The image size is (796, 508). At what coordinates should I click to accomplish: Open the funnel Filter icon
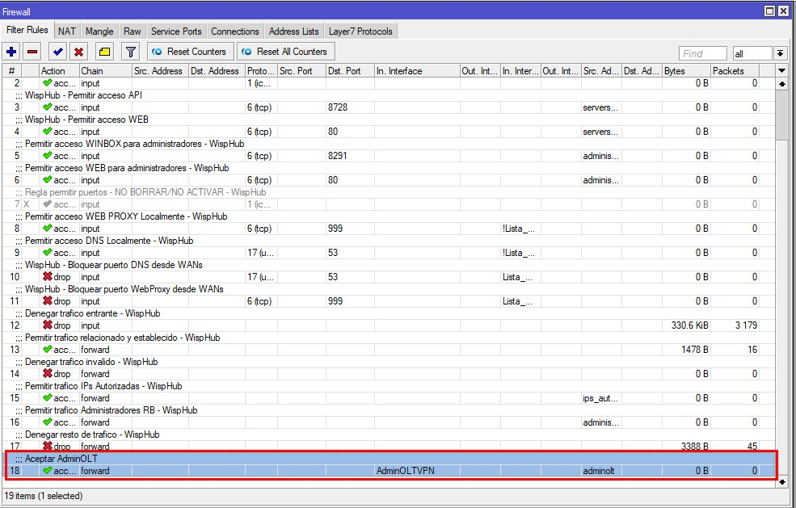130,52
